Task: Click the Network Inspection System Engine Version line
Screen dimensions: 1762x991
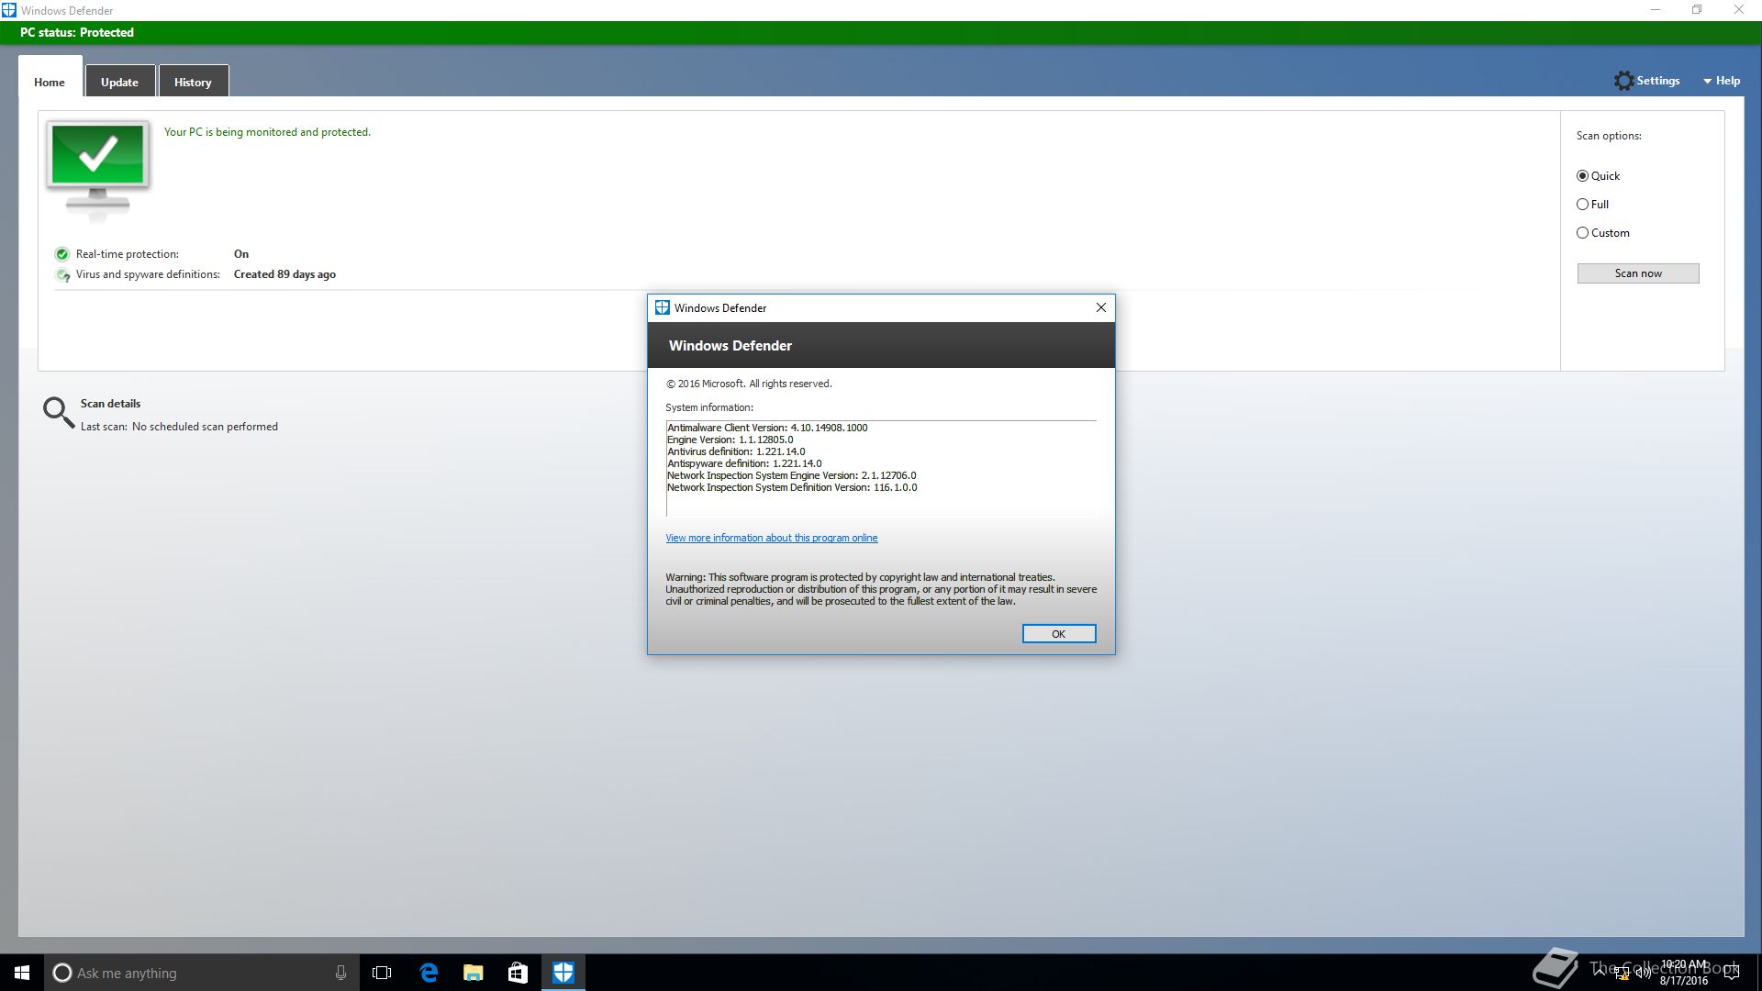Action: click(791, 475)
